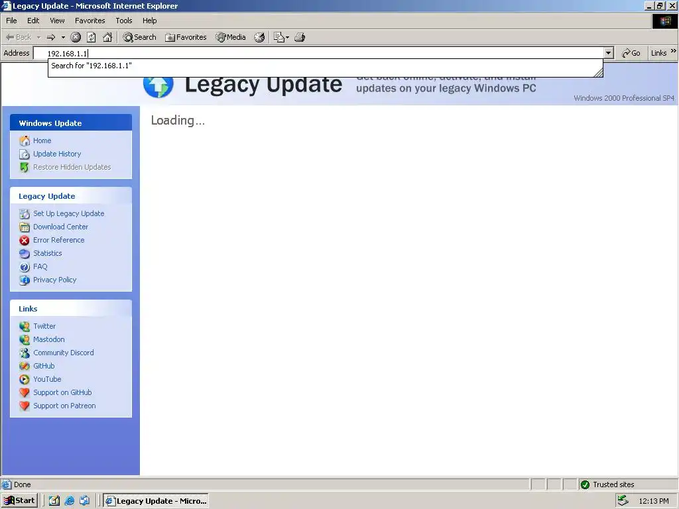Open the YouTube link

[x=47, y=379]
